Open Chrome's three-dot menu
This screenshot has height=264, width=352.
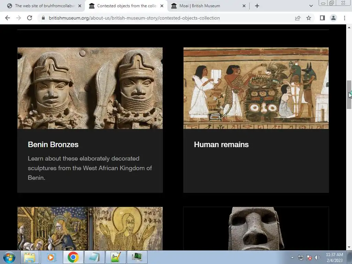click(344, 18)
